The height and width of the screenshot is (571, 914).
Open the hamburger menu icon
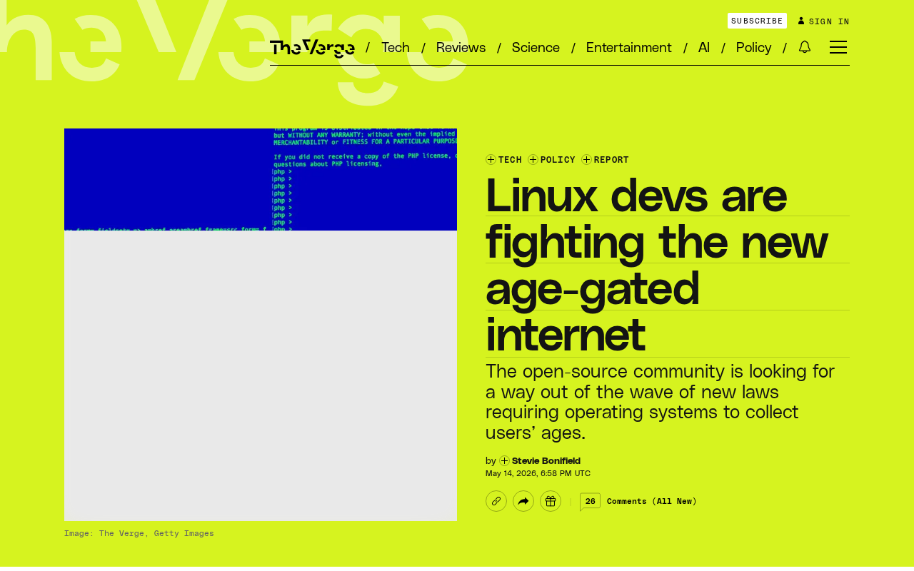(x=838, y=47)
